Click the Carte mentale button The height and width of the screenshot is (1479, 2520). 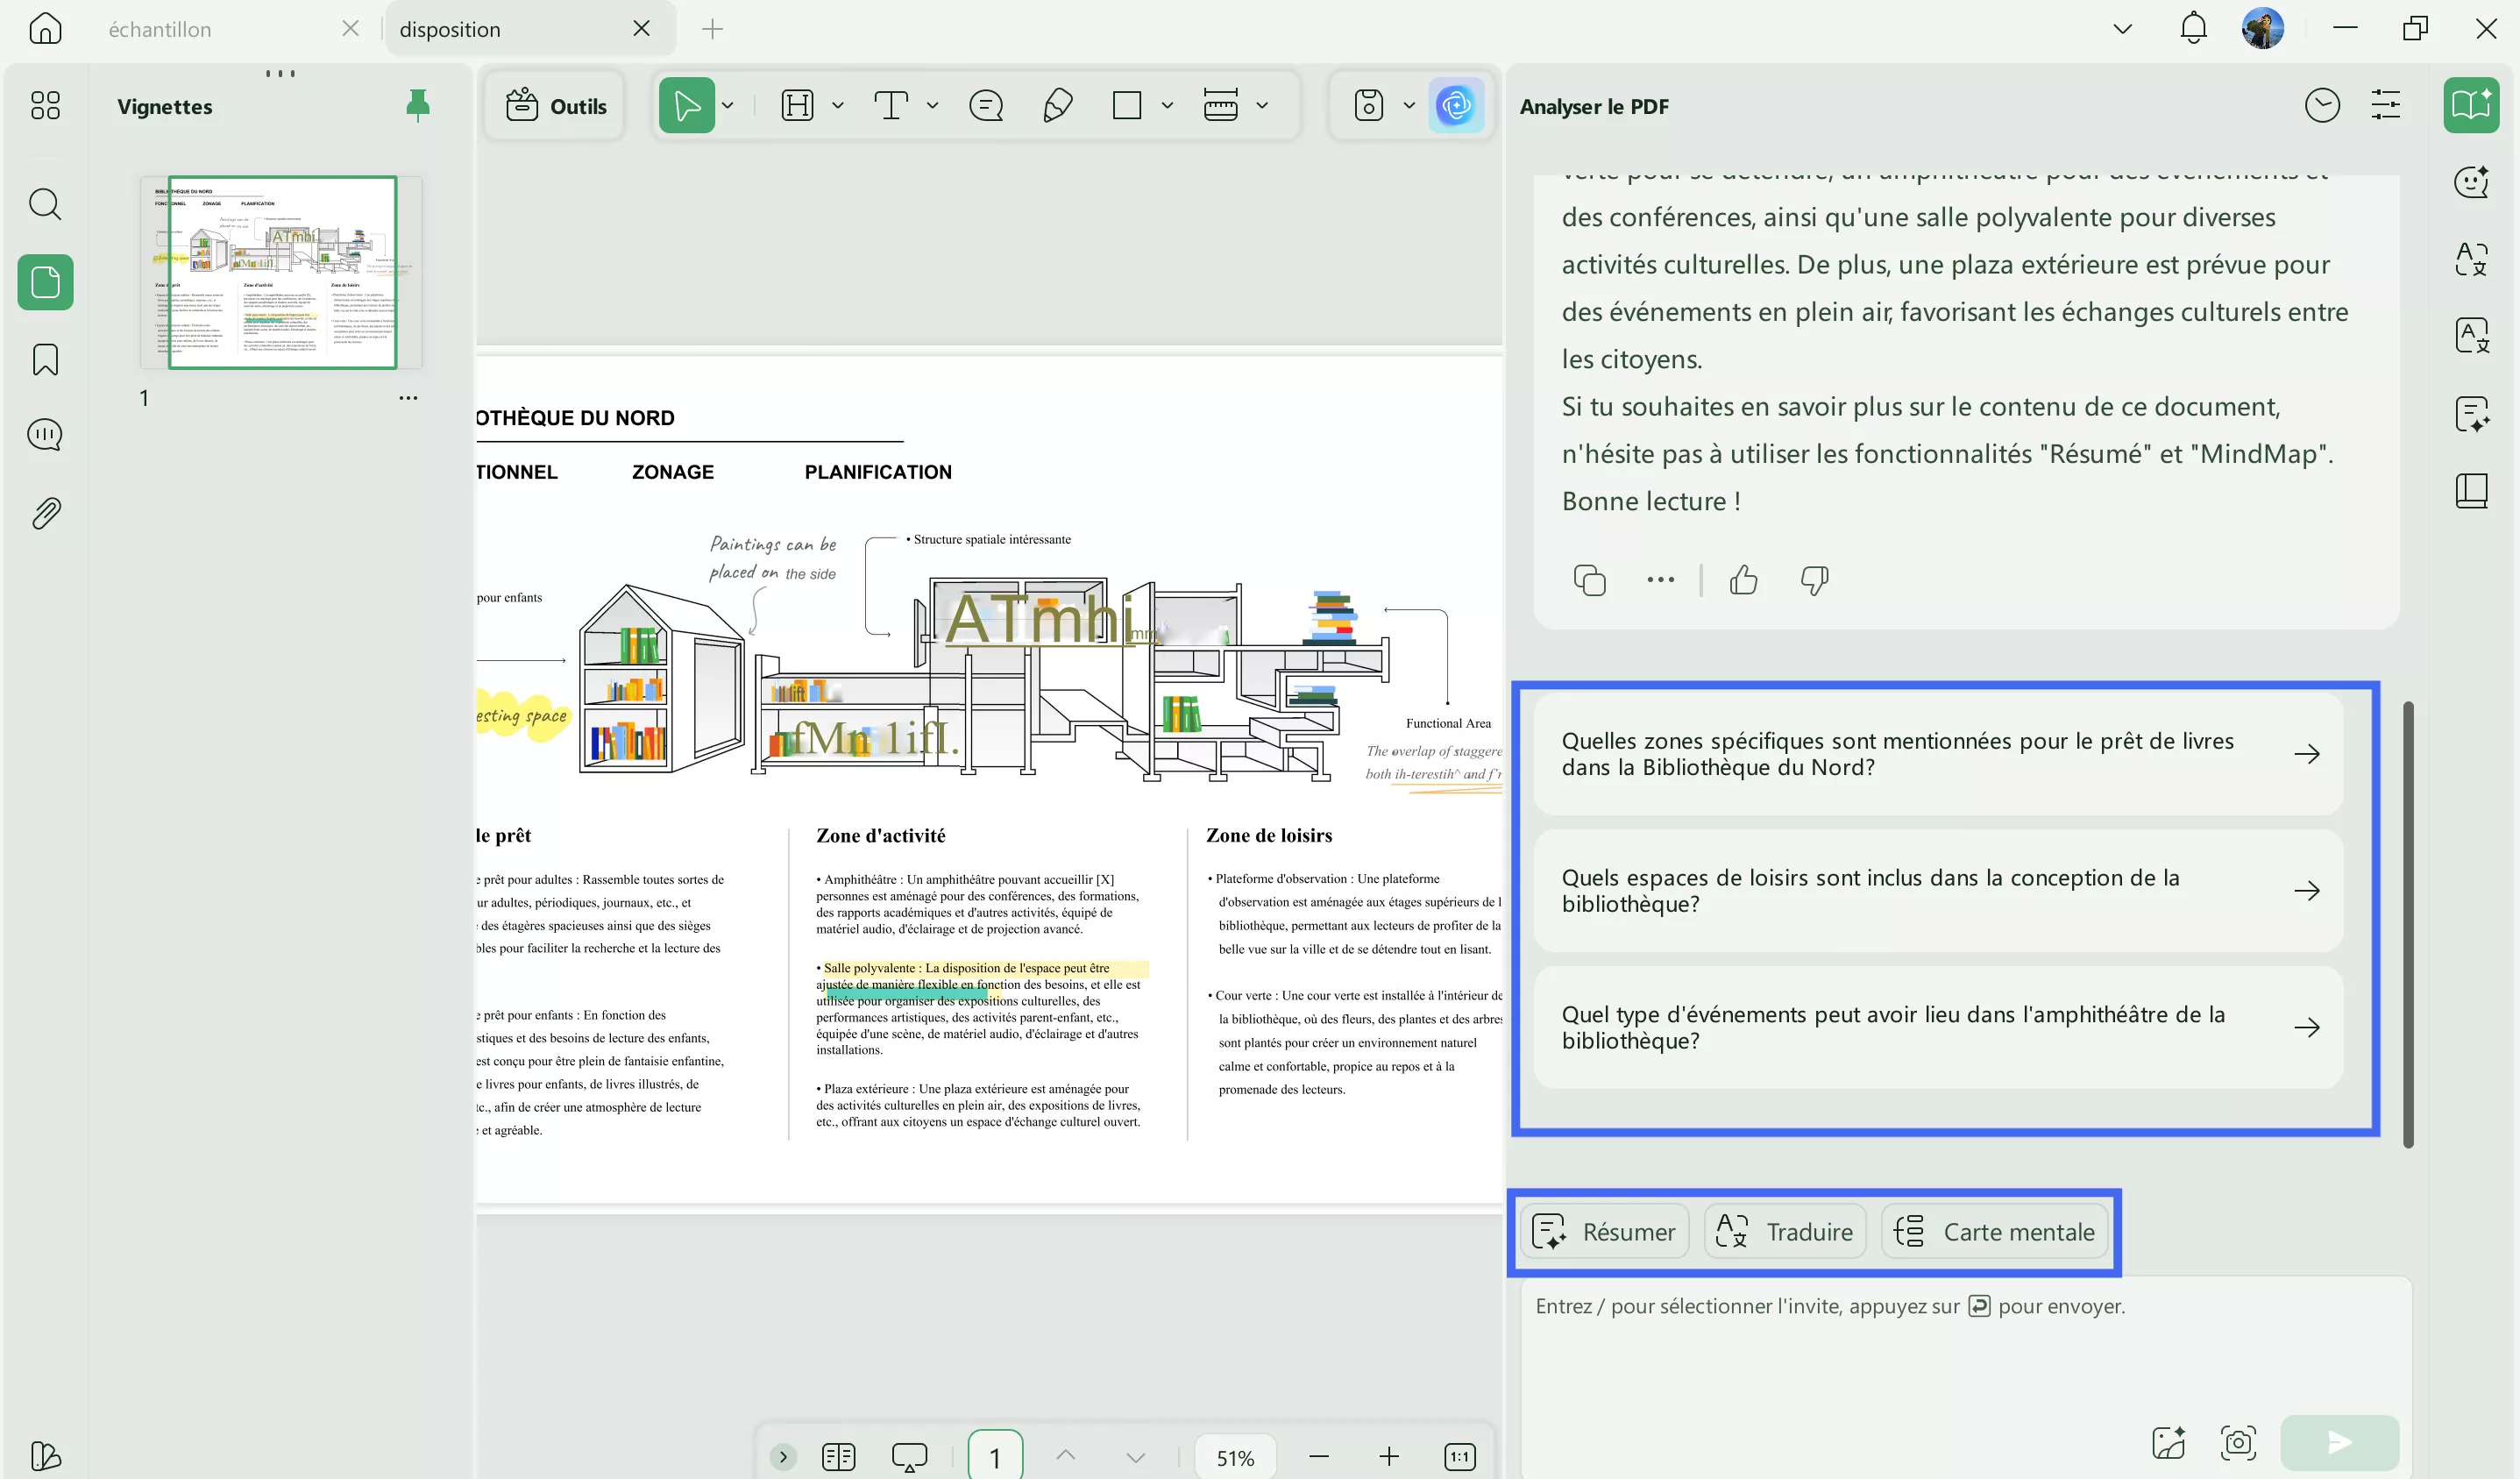[1994, 1231]
